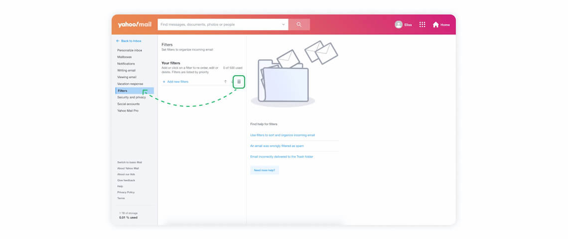Open 'Email incorrectly delivered to Trash' link
568x239 pixels.
coord(282,157)
